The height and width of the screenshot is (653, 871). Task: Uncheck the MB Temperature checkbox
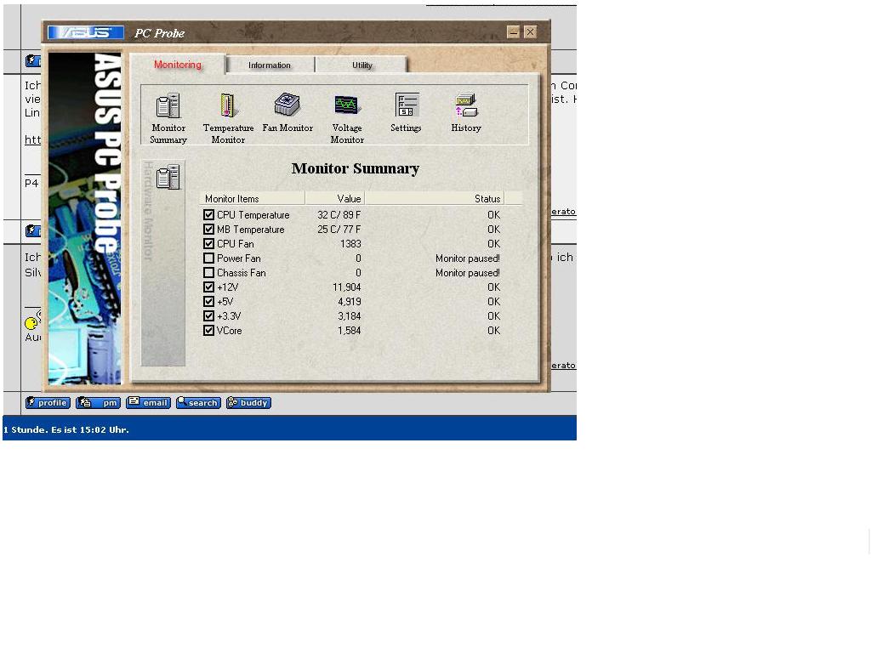point(209,230)
